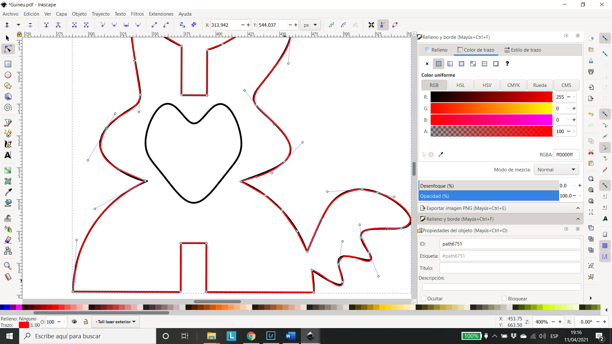Select the No paint X option
Image resolution: width=612 pixels, height=344 pixels.
(x=427, y=64)
